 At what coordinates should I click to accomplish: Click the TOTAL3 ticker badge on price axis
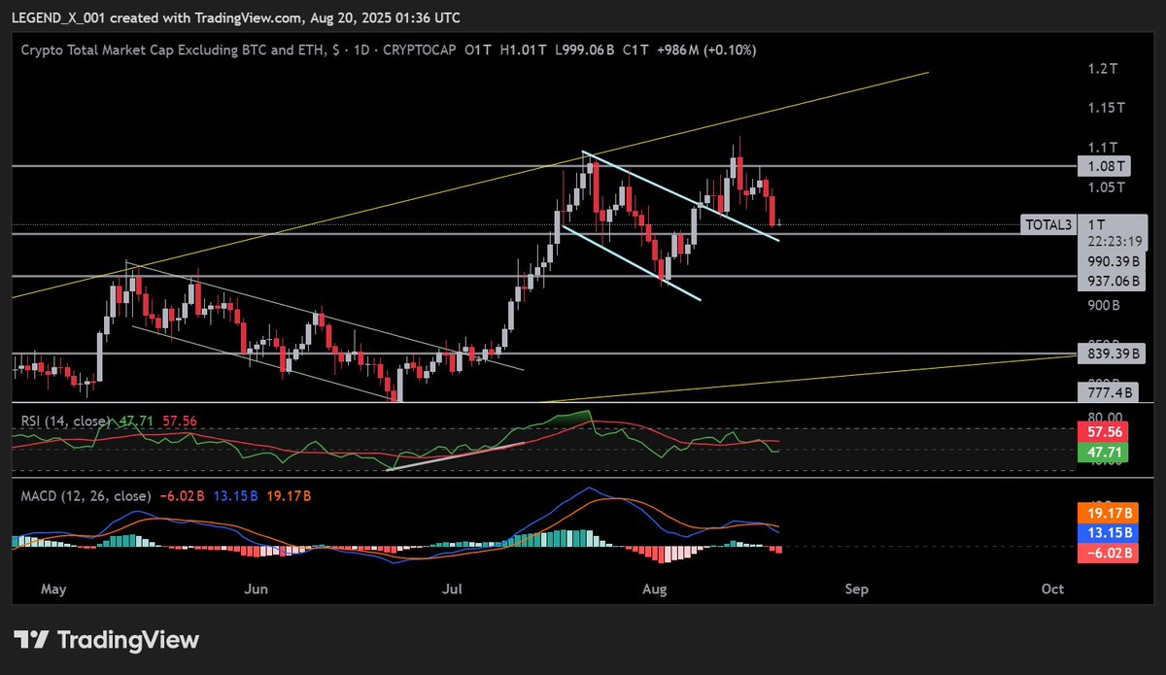click(x=1050, y=224)
